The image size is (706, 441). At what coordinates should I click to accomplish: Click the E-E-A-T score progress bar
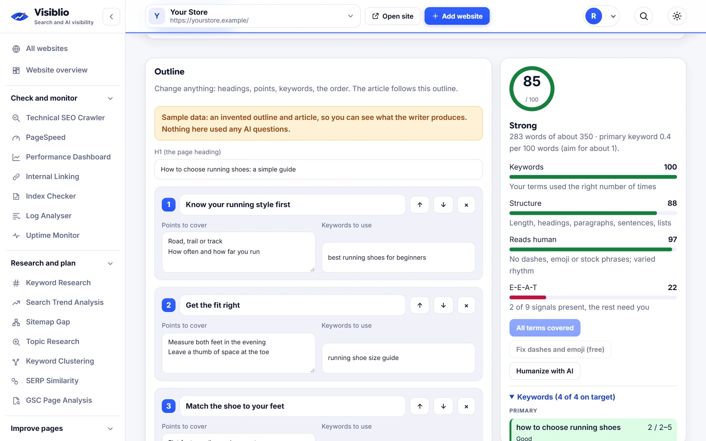coord(593,297)
